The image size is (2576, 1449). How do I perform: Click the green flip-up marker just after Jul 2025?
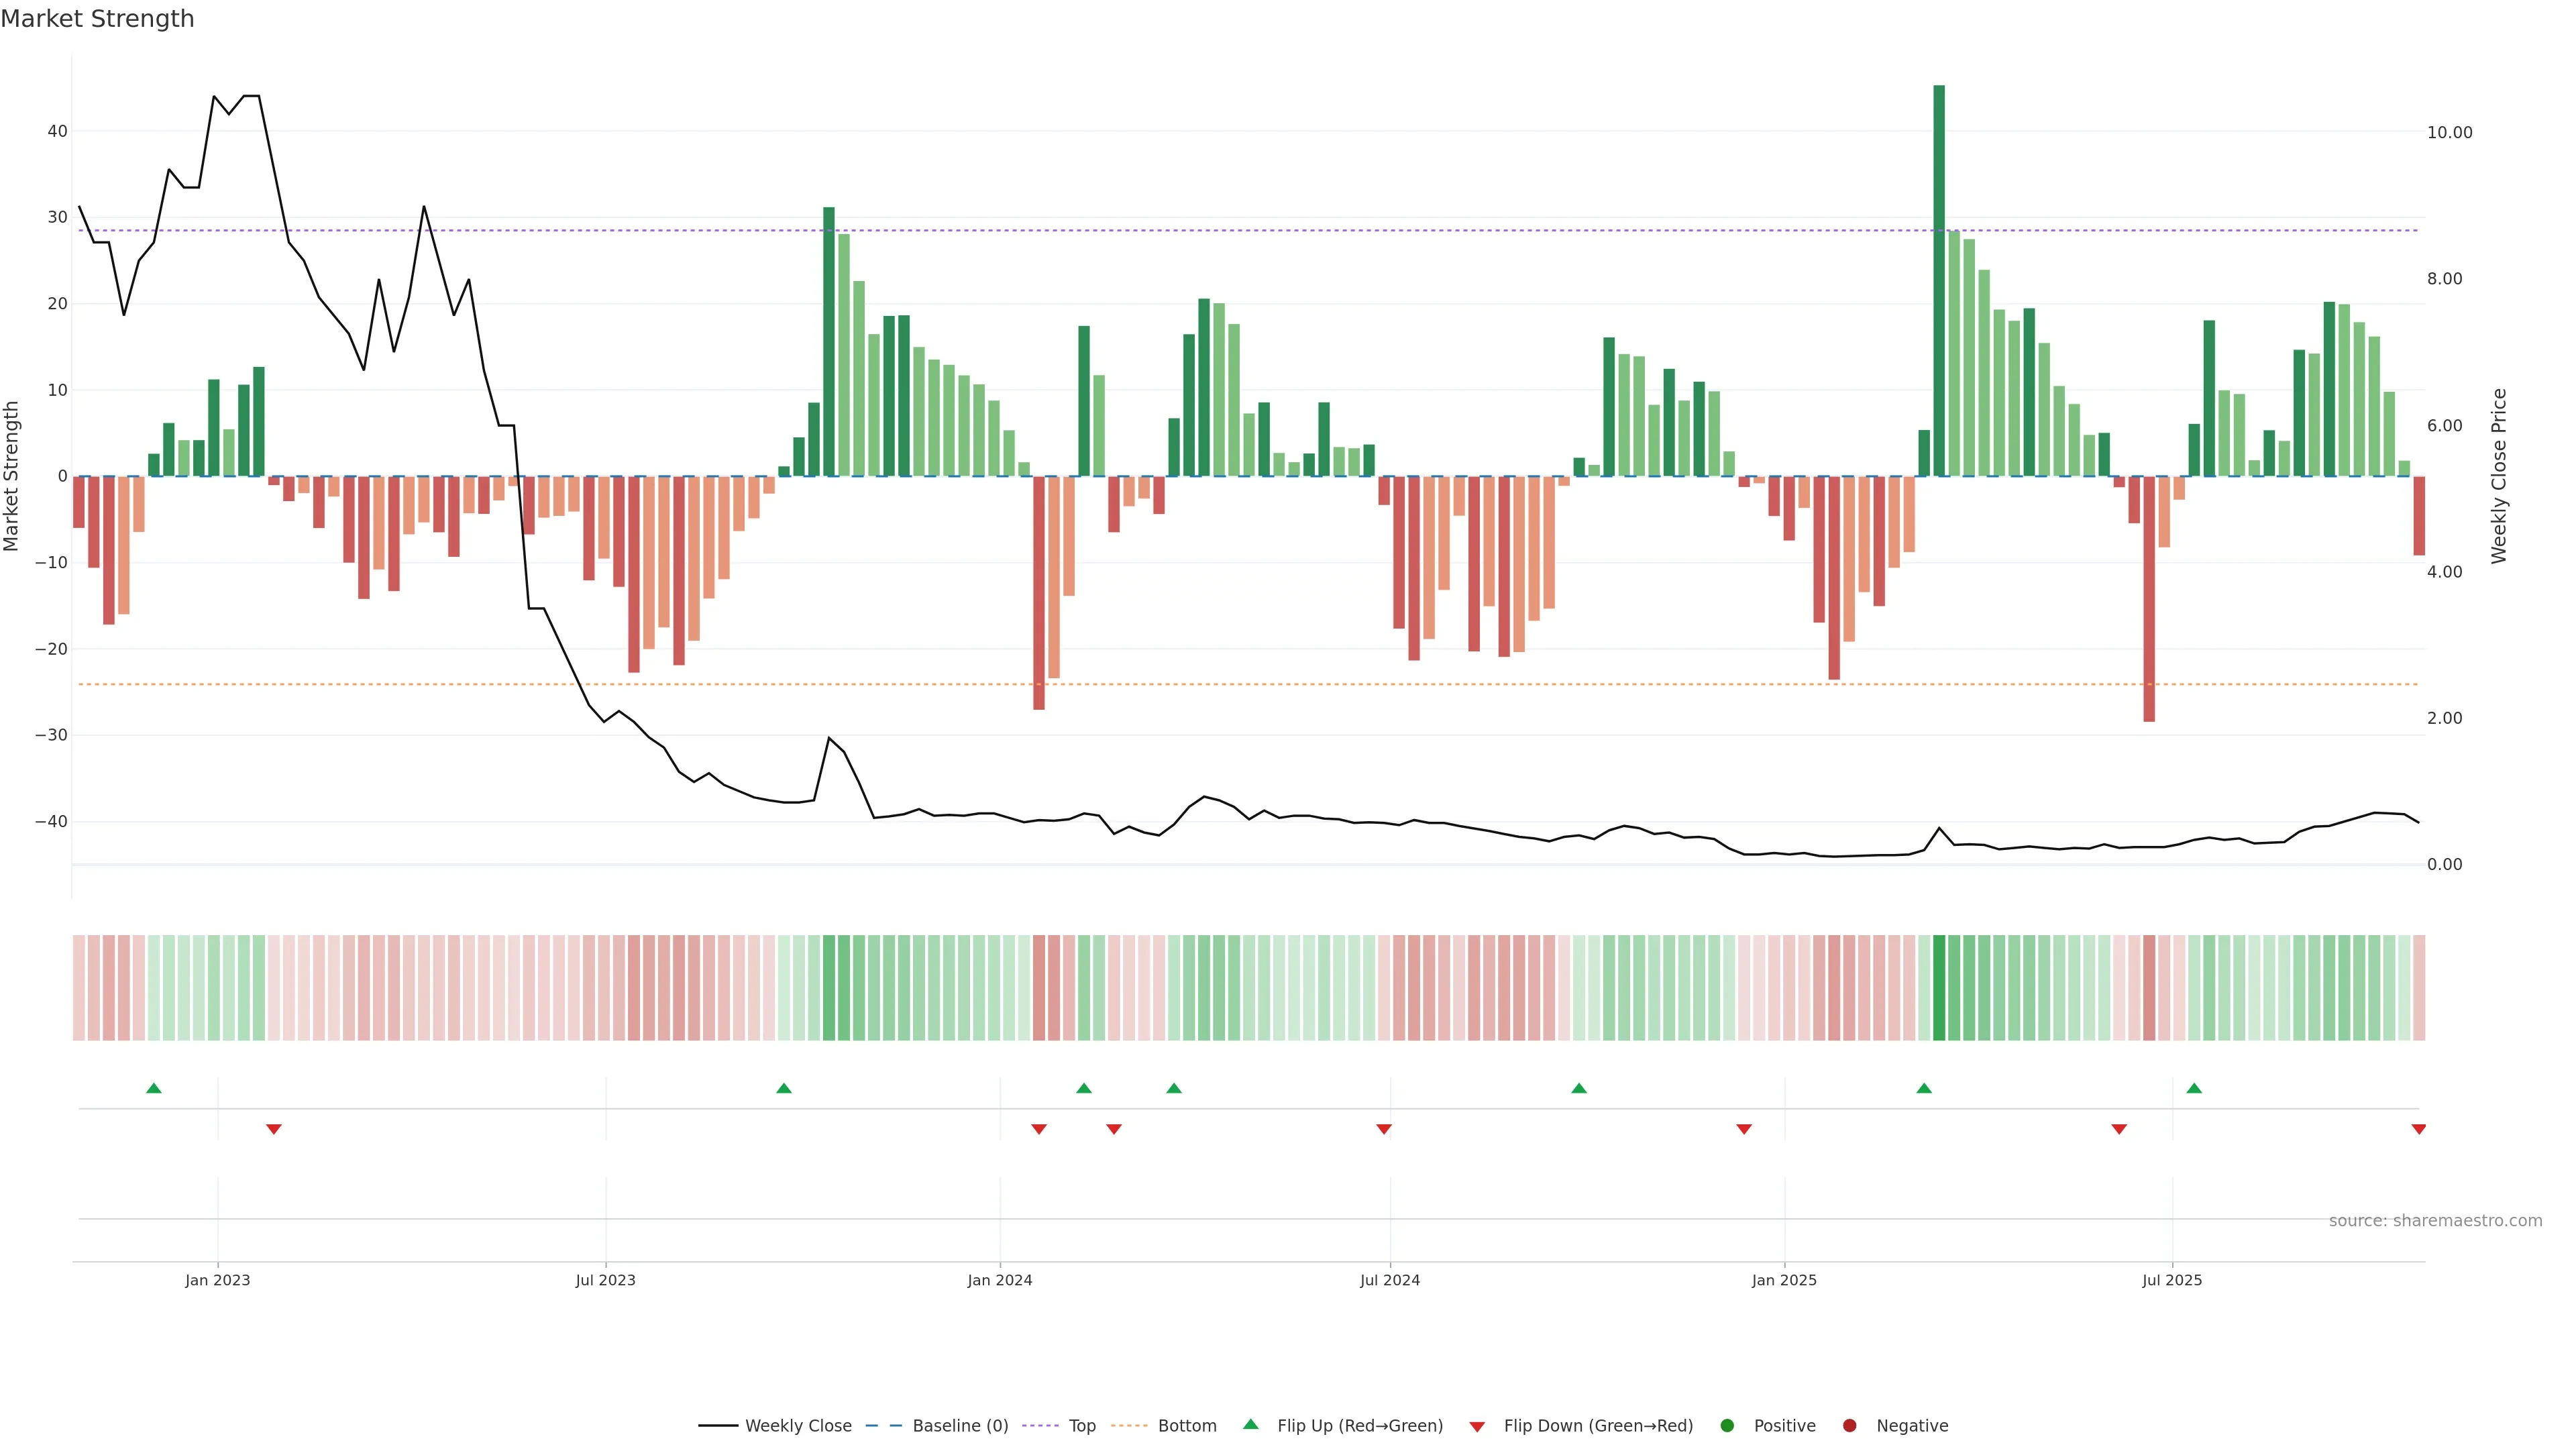[x=2194, y=1088]
